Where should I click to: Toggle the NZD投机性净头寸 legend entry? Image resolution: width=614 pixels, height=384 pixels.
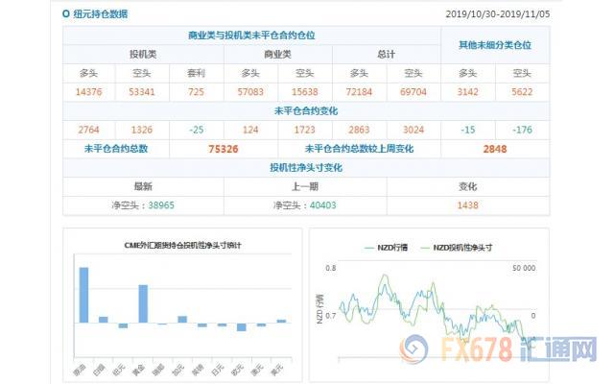(x=457, y=248)
